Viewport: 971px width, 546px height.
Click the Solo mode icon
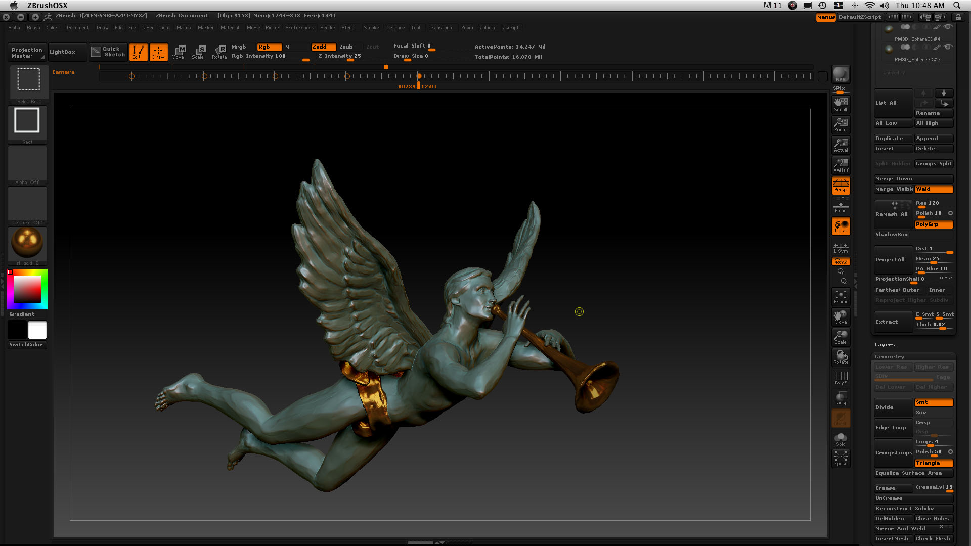point(841,439)
